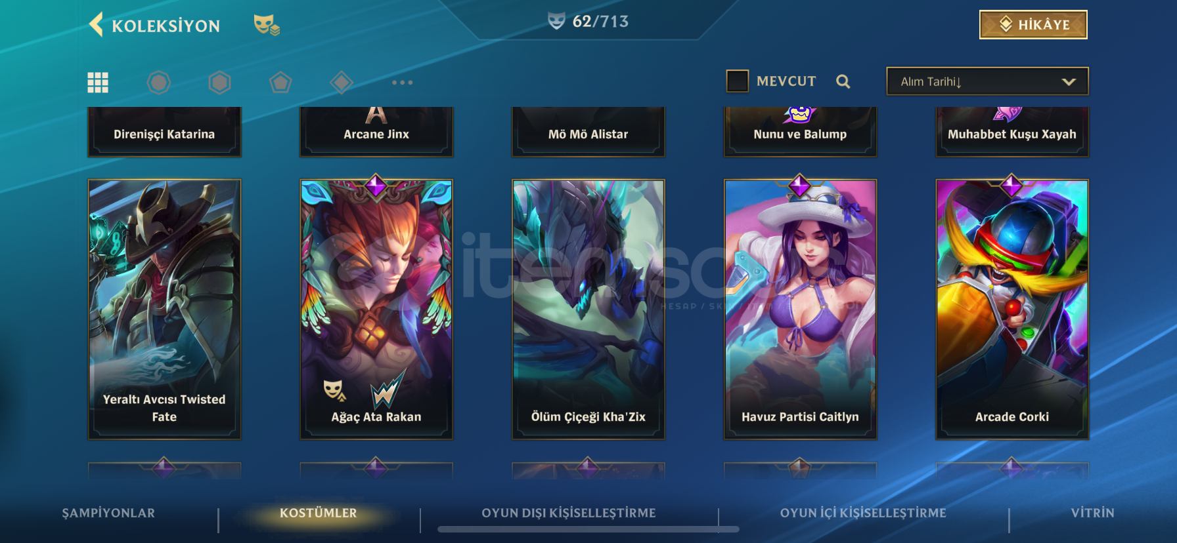Open the search magnifier icon
This screenshot has width=1177, height=543.
(843, 81)
